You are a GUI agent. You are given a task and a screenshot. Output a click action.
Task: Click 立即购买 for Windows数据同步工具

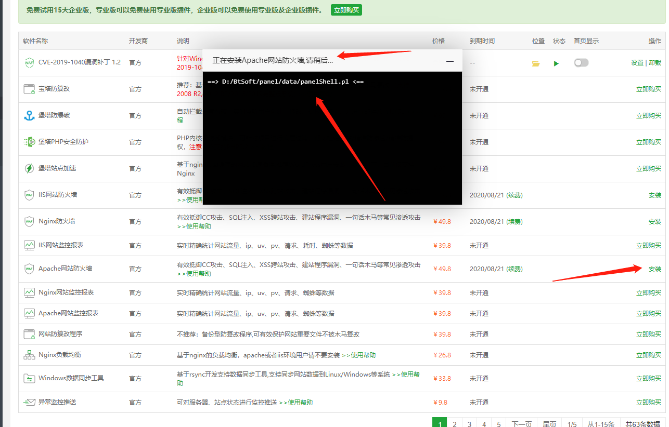[649, 378]
